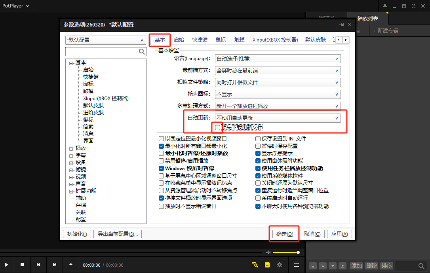Viewport: 430px width, 273px height.
Task: Adjust the yellow volume slider
Action: click(286, 252)
